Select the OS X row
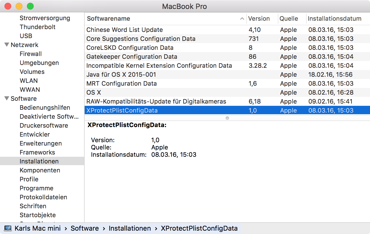 pyautogui.click(x=227, y=92)
